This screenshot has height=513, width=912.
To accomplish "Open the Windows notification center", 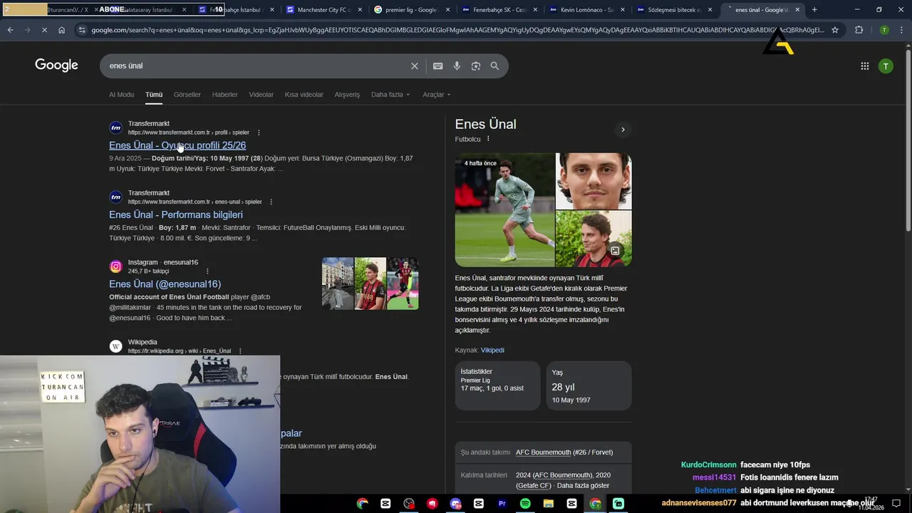I will [x=896, y=503].
